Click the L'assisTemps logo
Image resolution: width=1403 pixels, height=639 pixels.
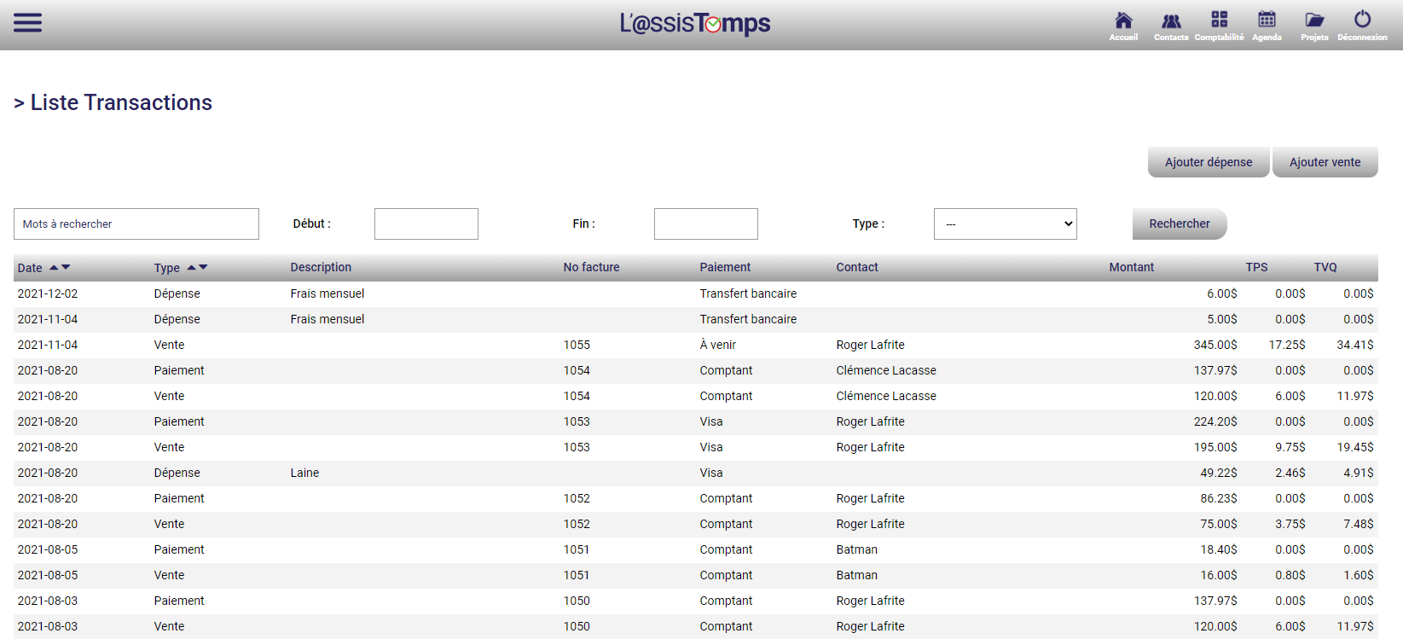click(695, 23)
